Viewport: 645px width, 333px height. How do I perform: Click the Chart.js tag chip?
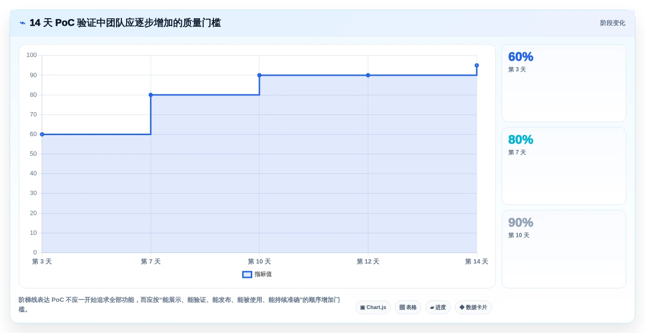tap(373, 308)
